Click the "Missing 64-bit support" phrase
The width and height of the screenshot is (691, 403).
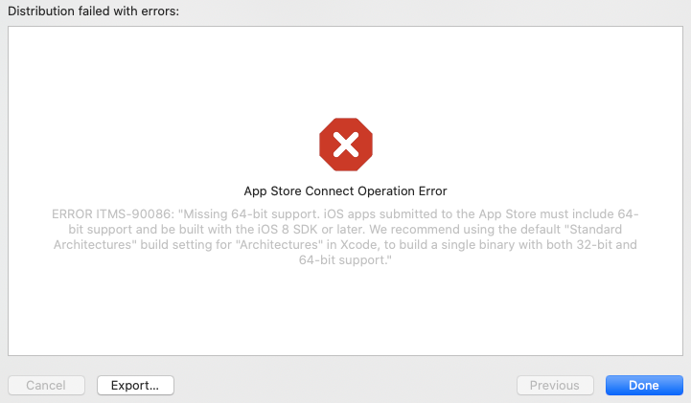(237, 213)
